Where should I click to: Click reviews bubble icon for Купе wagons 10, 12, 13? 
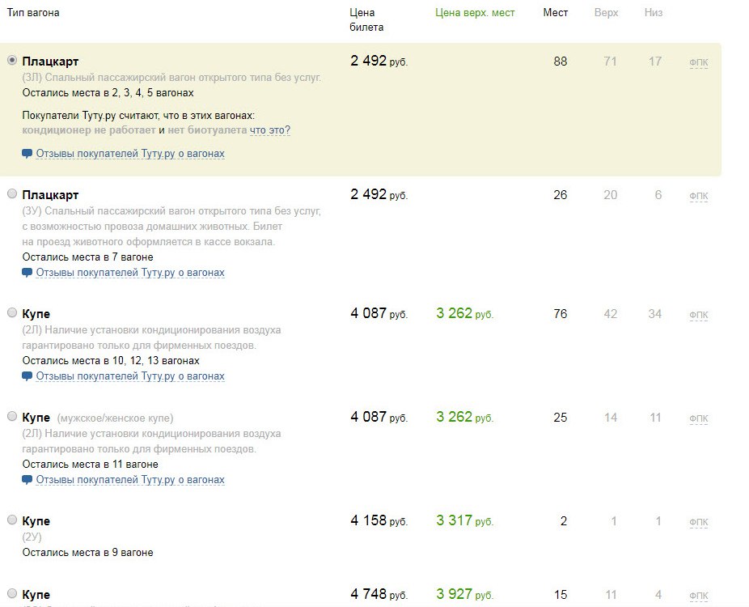click(x=28, y=377)
